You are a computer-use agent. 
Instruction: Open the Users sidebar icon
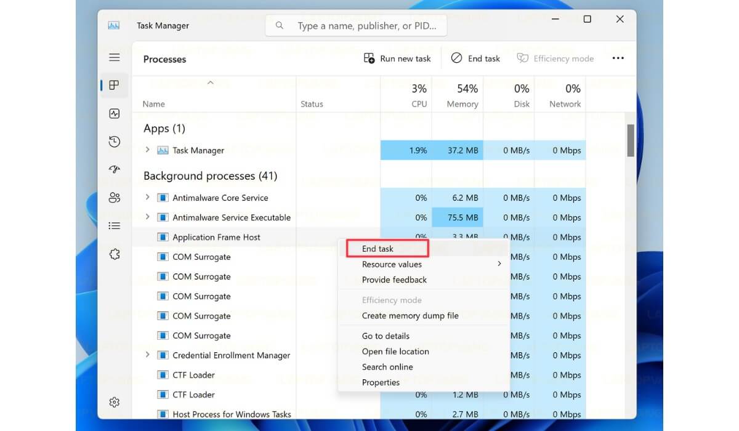pos(114,198)
